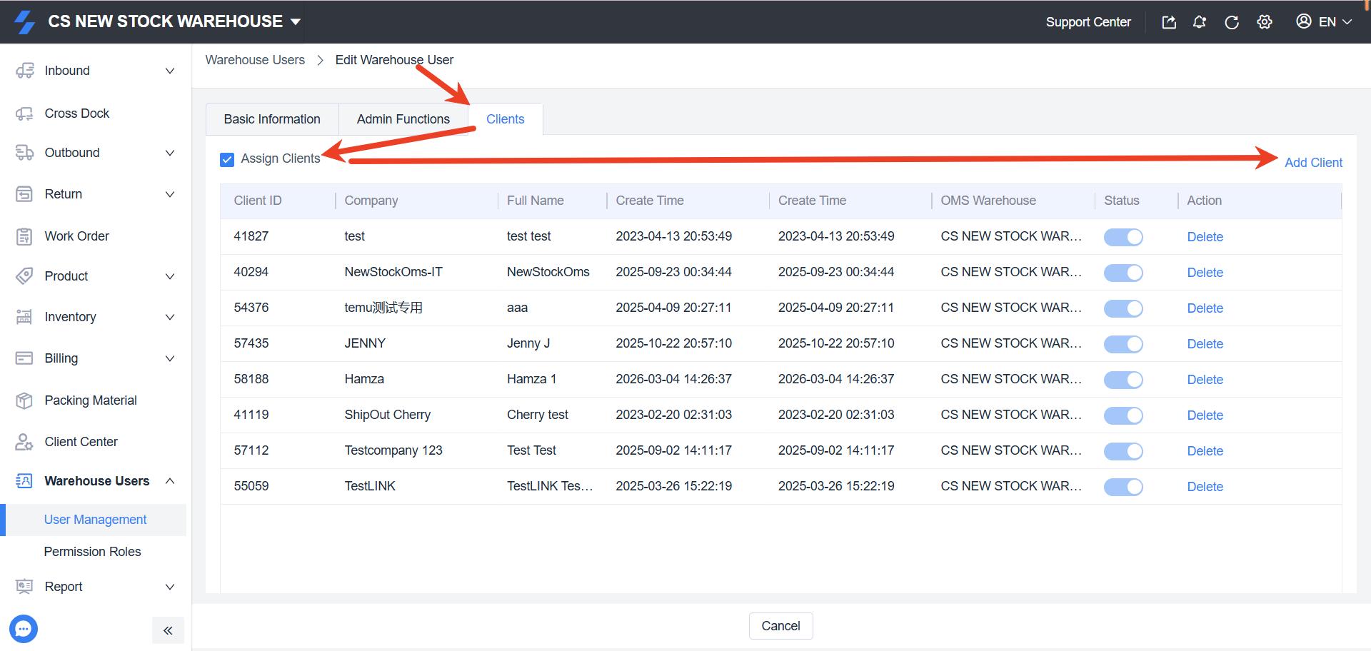Image resolution: width=1371 pixels, height=651 pixels.
Task: Click the Add Client link
Action: click(x=1313, y=163)
